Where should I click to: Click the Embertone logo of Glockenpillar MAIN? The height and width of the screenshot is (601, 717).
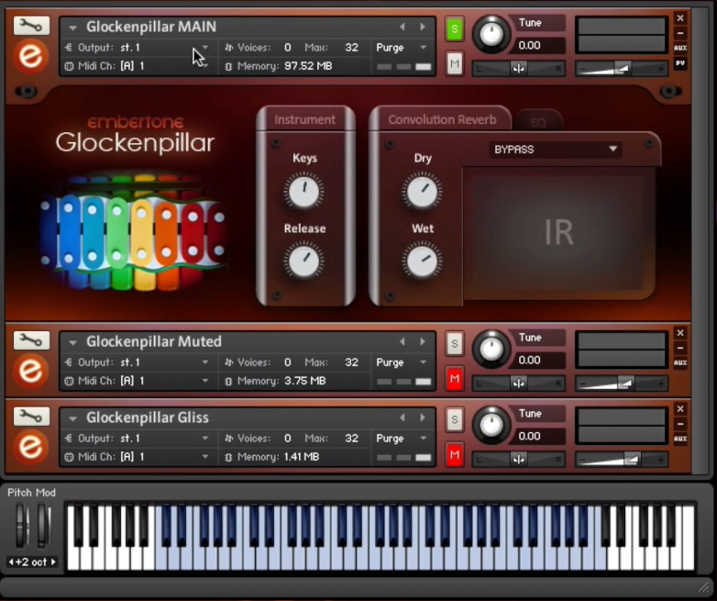[30, 56]
